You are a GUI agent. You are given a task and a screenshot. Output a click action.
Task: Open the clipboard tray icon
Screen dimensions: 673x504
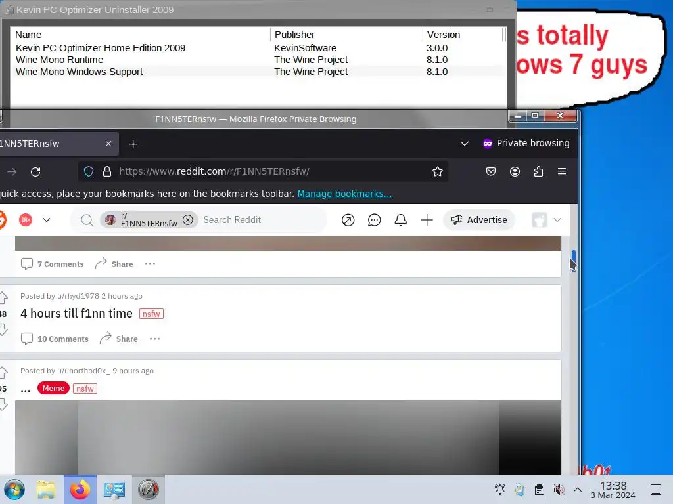click(540, 490)
